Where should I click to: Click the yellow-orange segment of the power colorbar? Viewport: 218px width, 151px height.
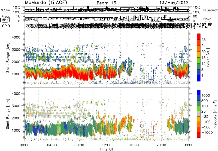click(x=199, y=55)
